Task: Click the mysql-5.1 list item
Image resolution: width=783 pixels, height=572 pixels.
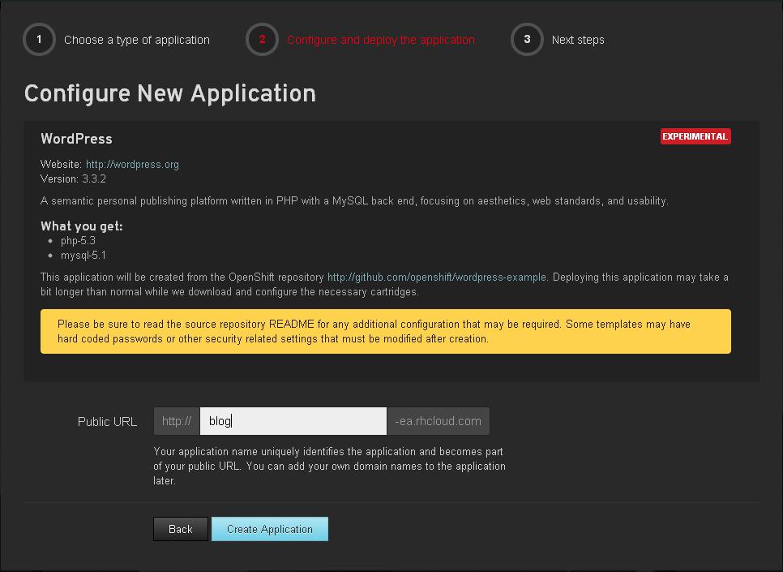Action: point(83,256)
